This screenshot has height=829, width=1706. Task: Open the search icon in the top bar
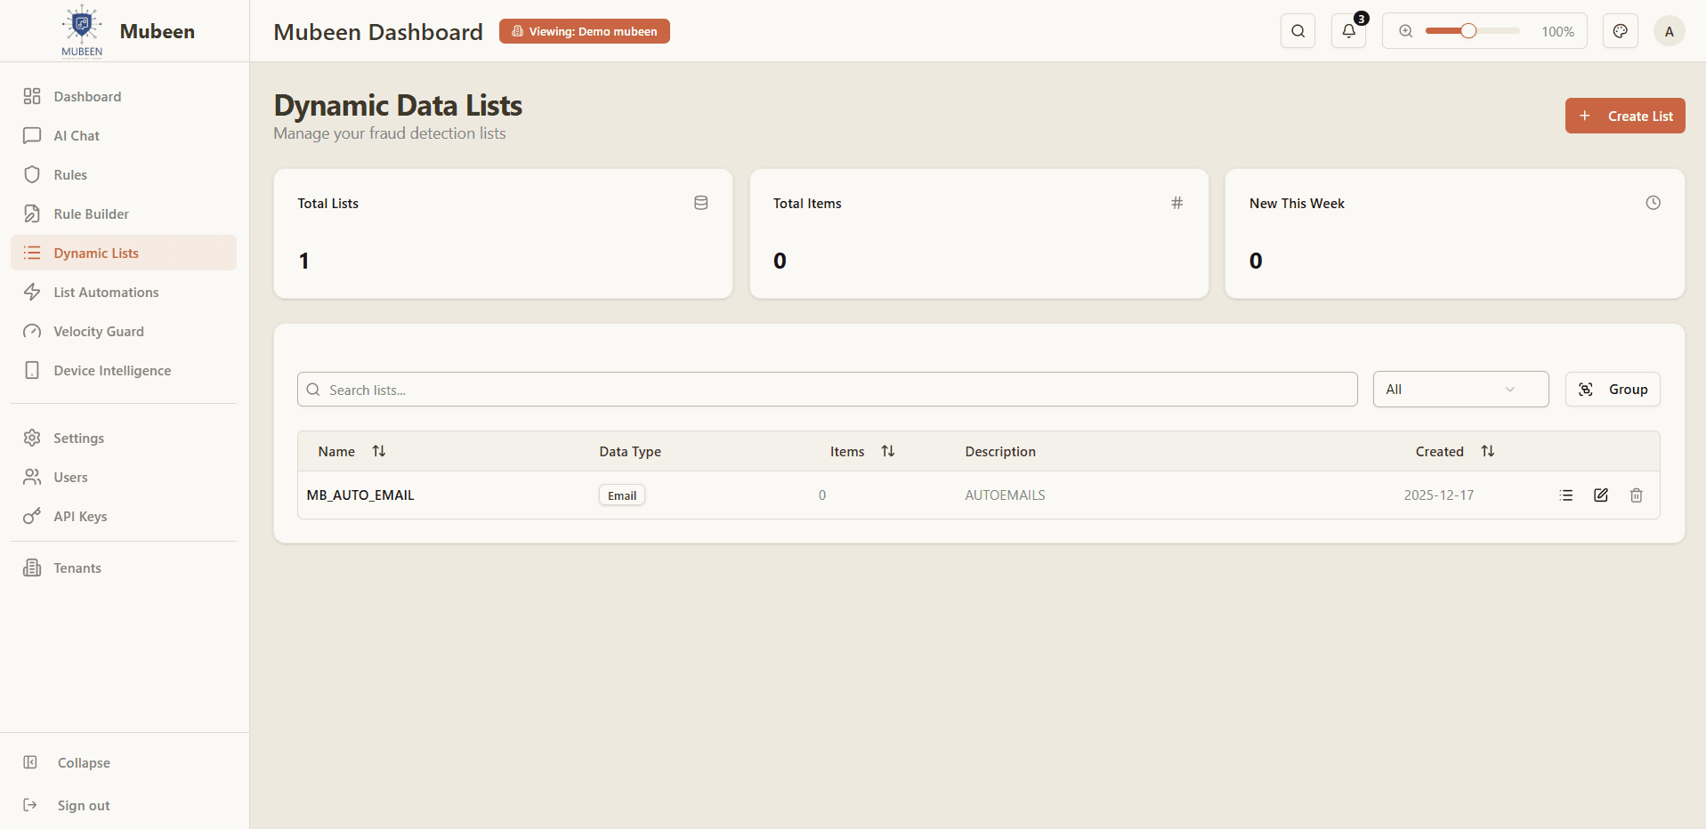[x=1298, y=30]
